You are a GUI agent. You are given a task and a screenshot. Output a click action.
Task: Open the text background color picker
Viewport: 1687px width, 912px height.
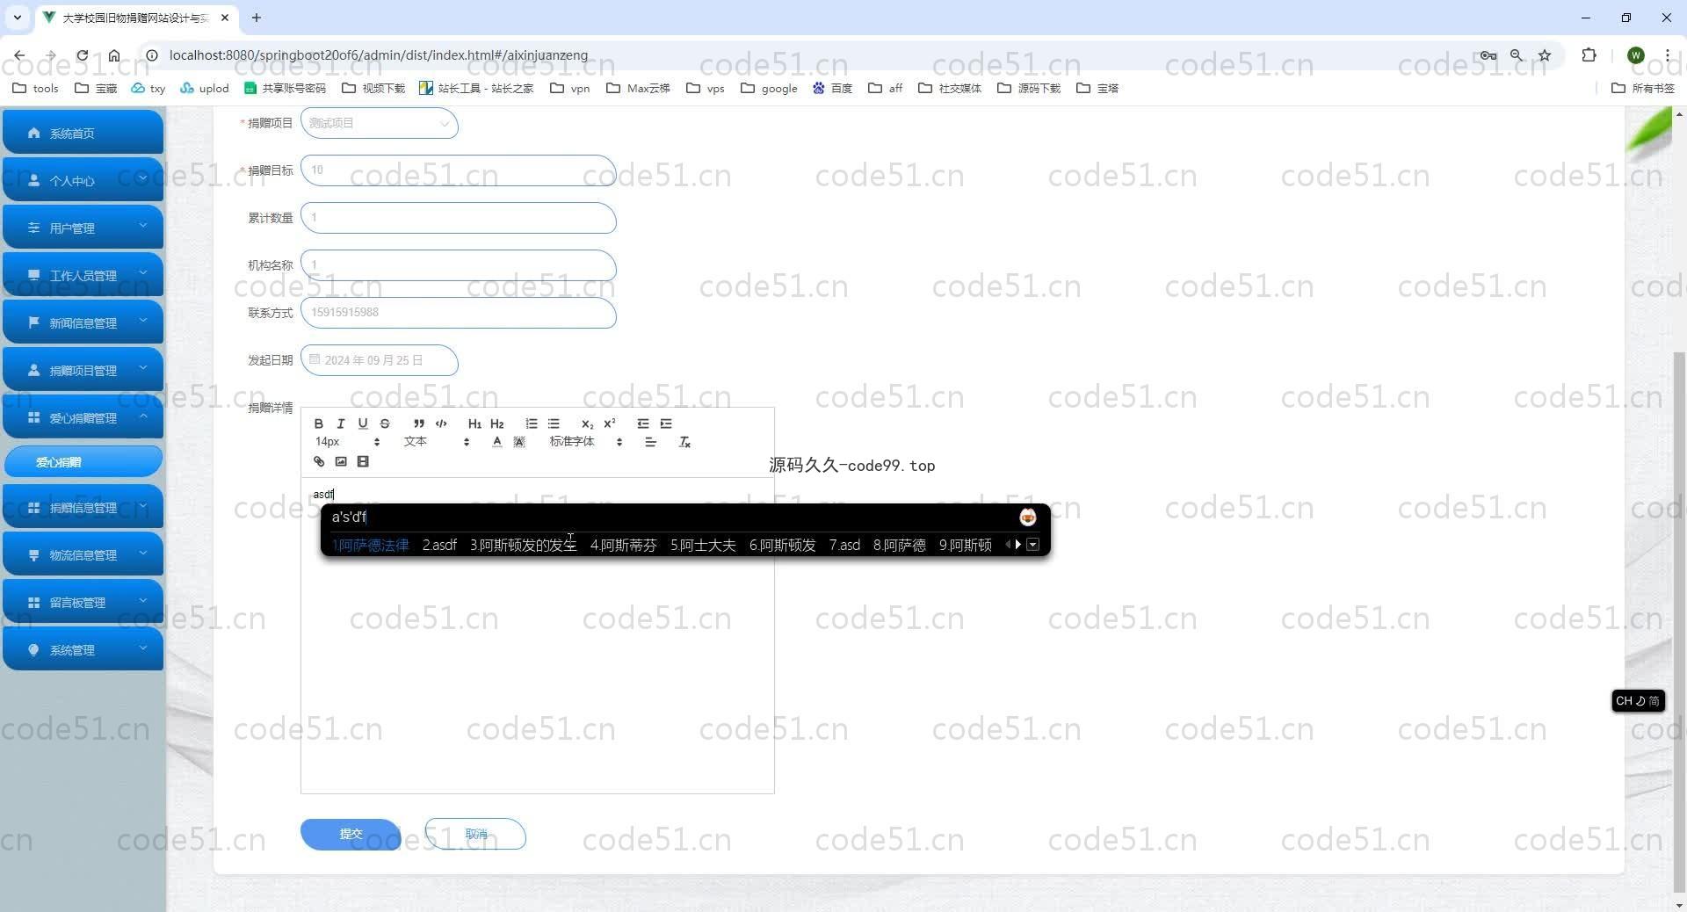(x=519, y=442)
